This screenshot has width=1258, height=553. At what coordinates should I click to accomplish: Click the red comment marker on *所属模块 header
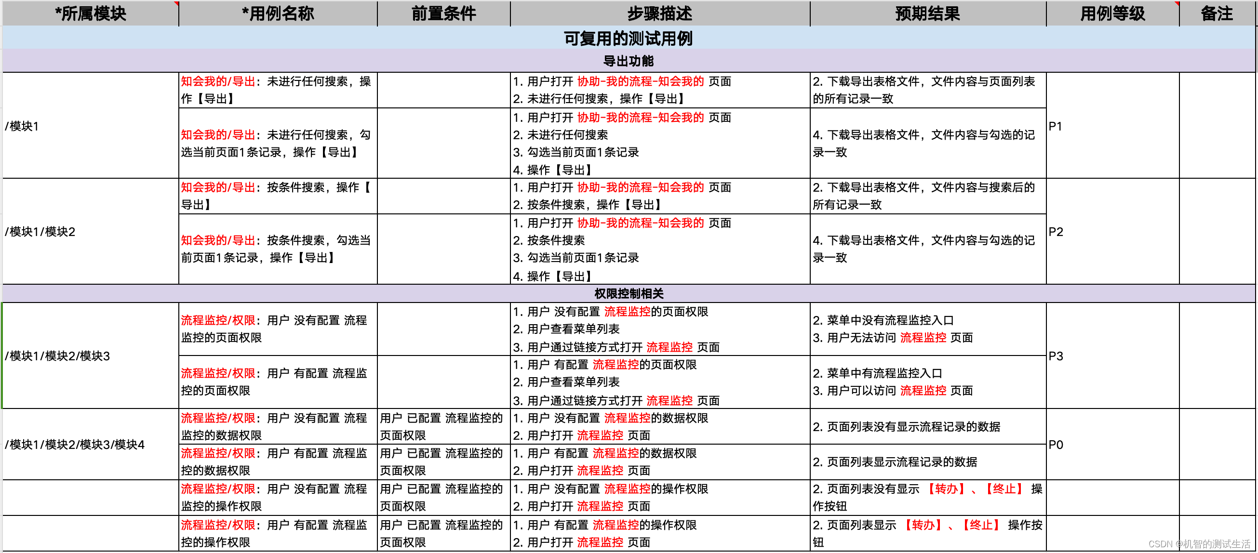175,4
